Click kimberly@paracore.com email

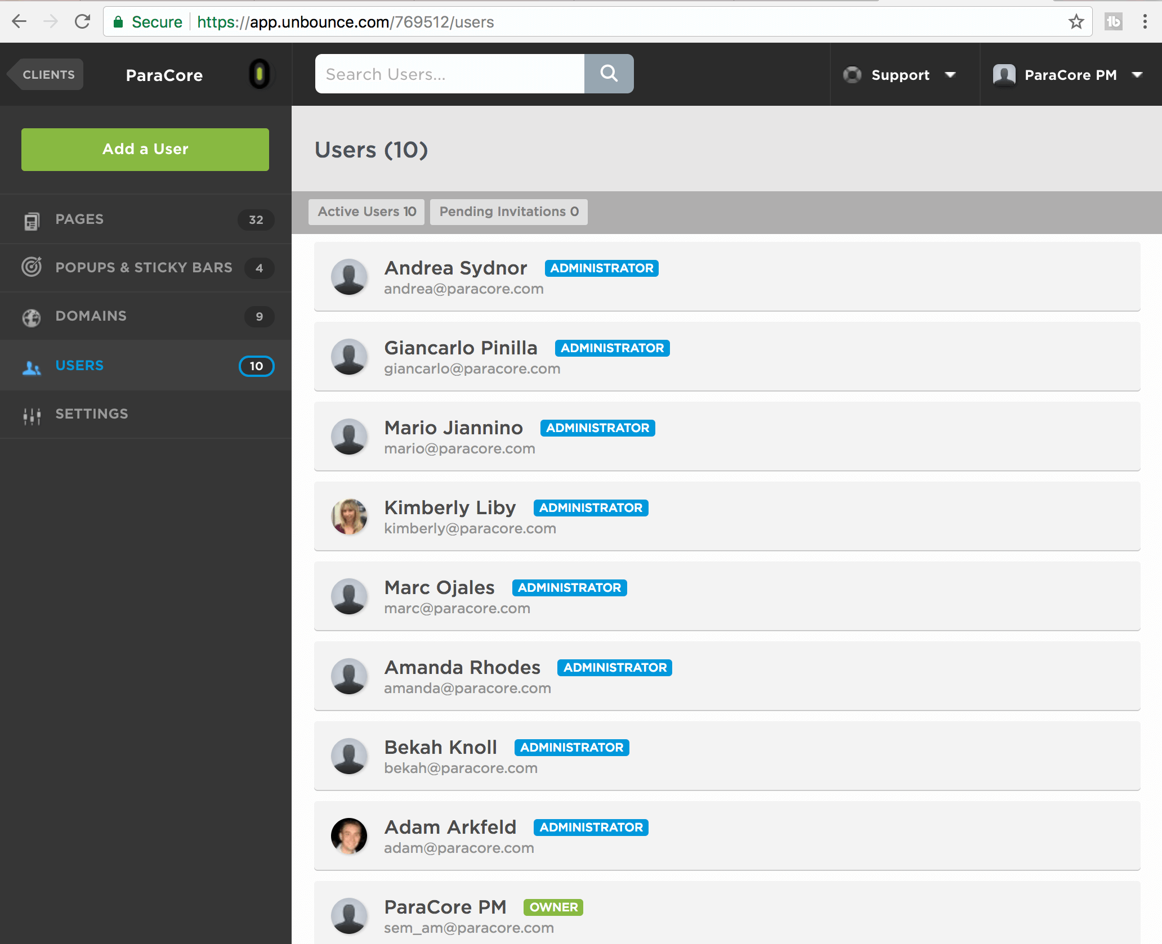[x=470, y=529]
